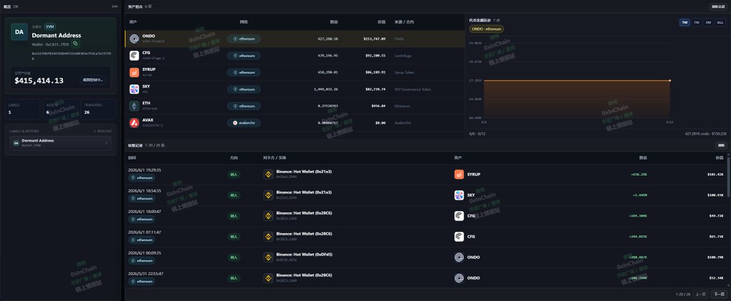Click the SKY token logo in holdings
This screenshot has width=731, height=301.
tap(135, 89)
